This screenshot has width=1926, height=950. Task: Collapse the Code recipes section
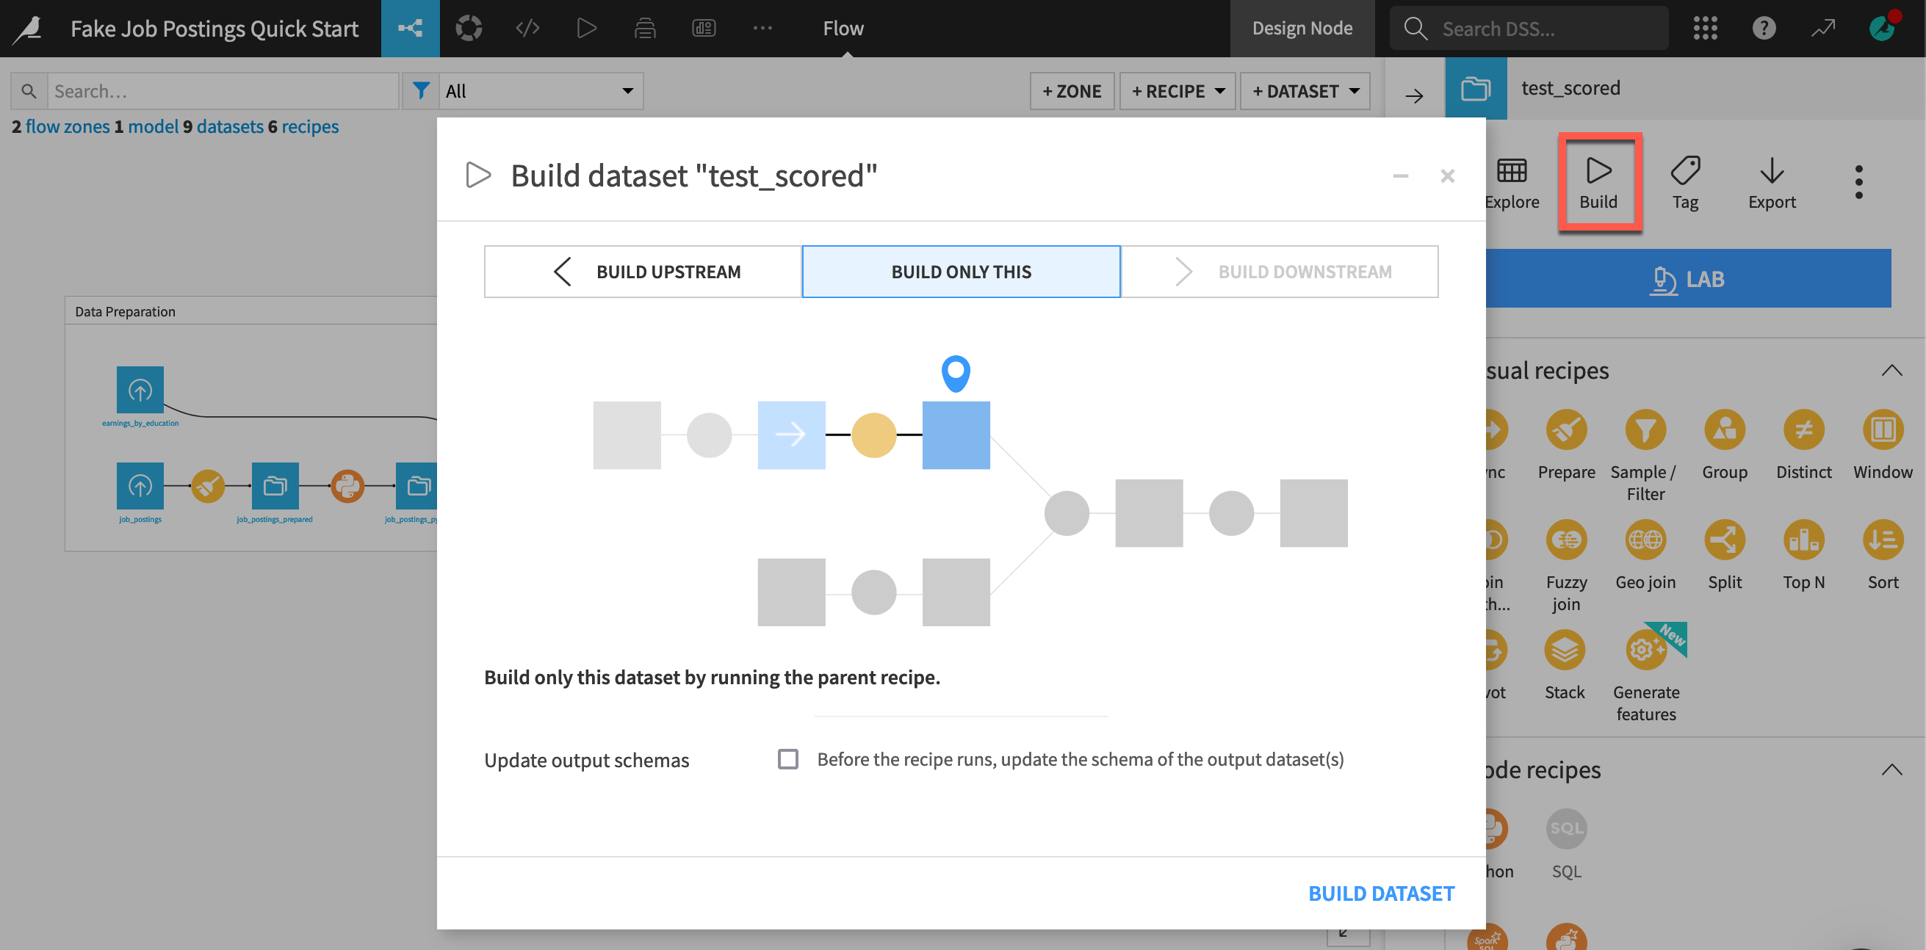(1891, 770)
